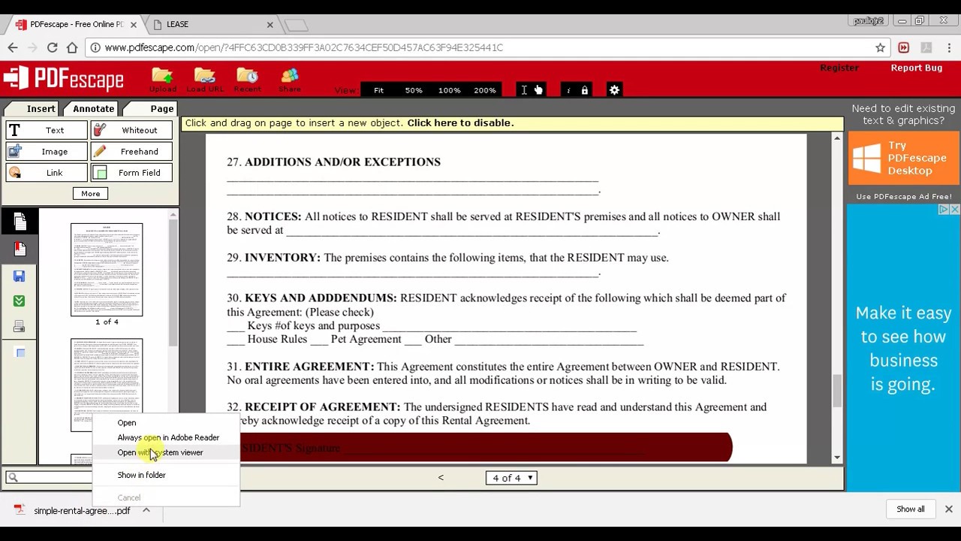Open the settings gear in toolbar
The image size is (961, 541).
[614, 90]
